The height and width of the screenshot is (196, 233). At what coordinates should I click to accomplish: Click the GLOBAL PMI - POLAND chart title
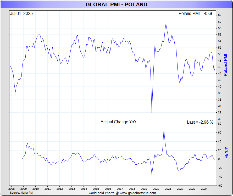coord(116,4)
